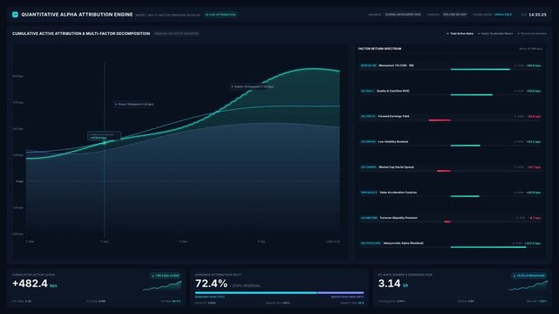The height and width of the screenshot is (314, 559).
Task: Click the Cumulative Active Alpha sparkline
Action: click(162, 286)
